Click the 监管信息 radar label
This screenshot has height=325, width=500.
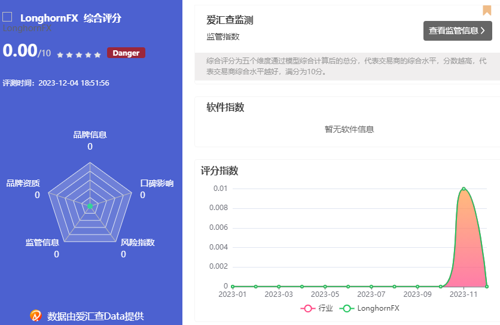tap(42, 242)
